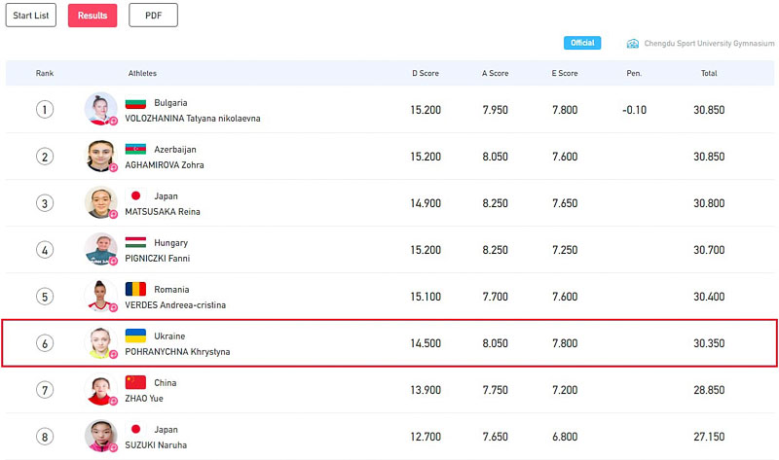Click the blue Official status badge

(x=582, y=43)
